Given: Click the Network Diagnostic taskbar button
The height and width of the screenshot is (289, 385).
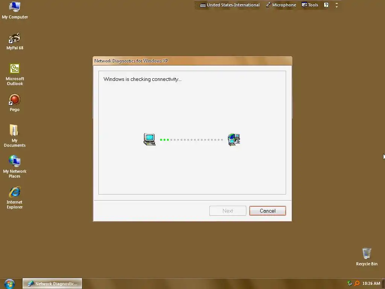Looking at the screenshot, I should pos(52,284).
